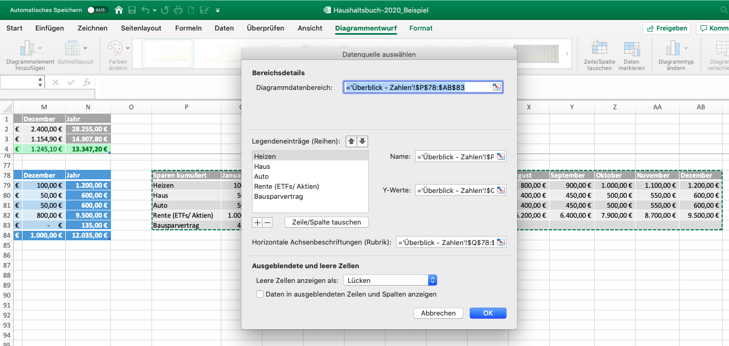Toggle Automatisches Speichern switch

tap(97, 10)
